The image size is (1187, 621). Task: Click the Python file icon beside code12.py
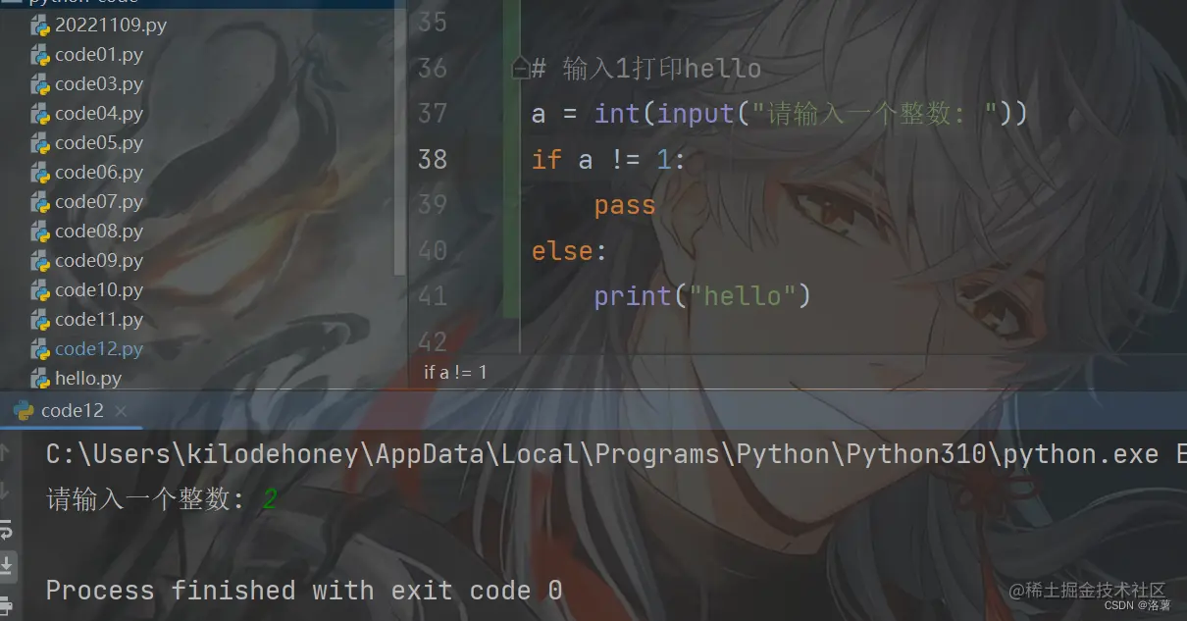coord(40,349)
